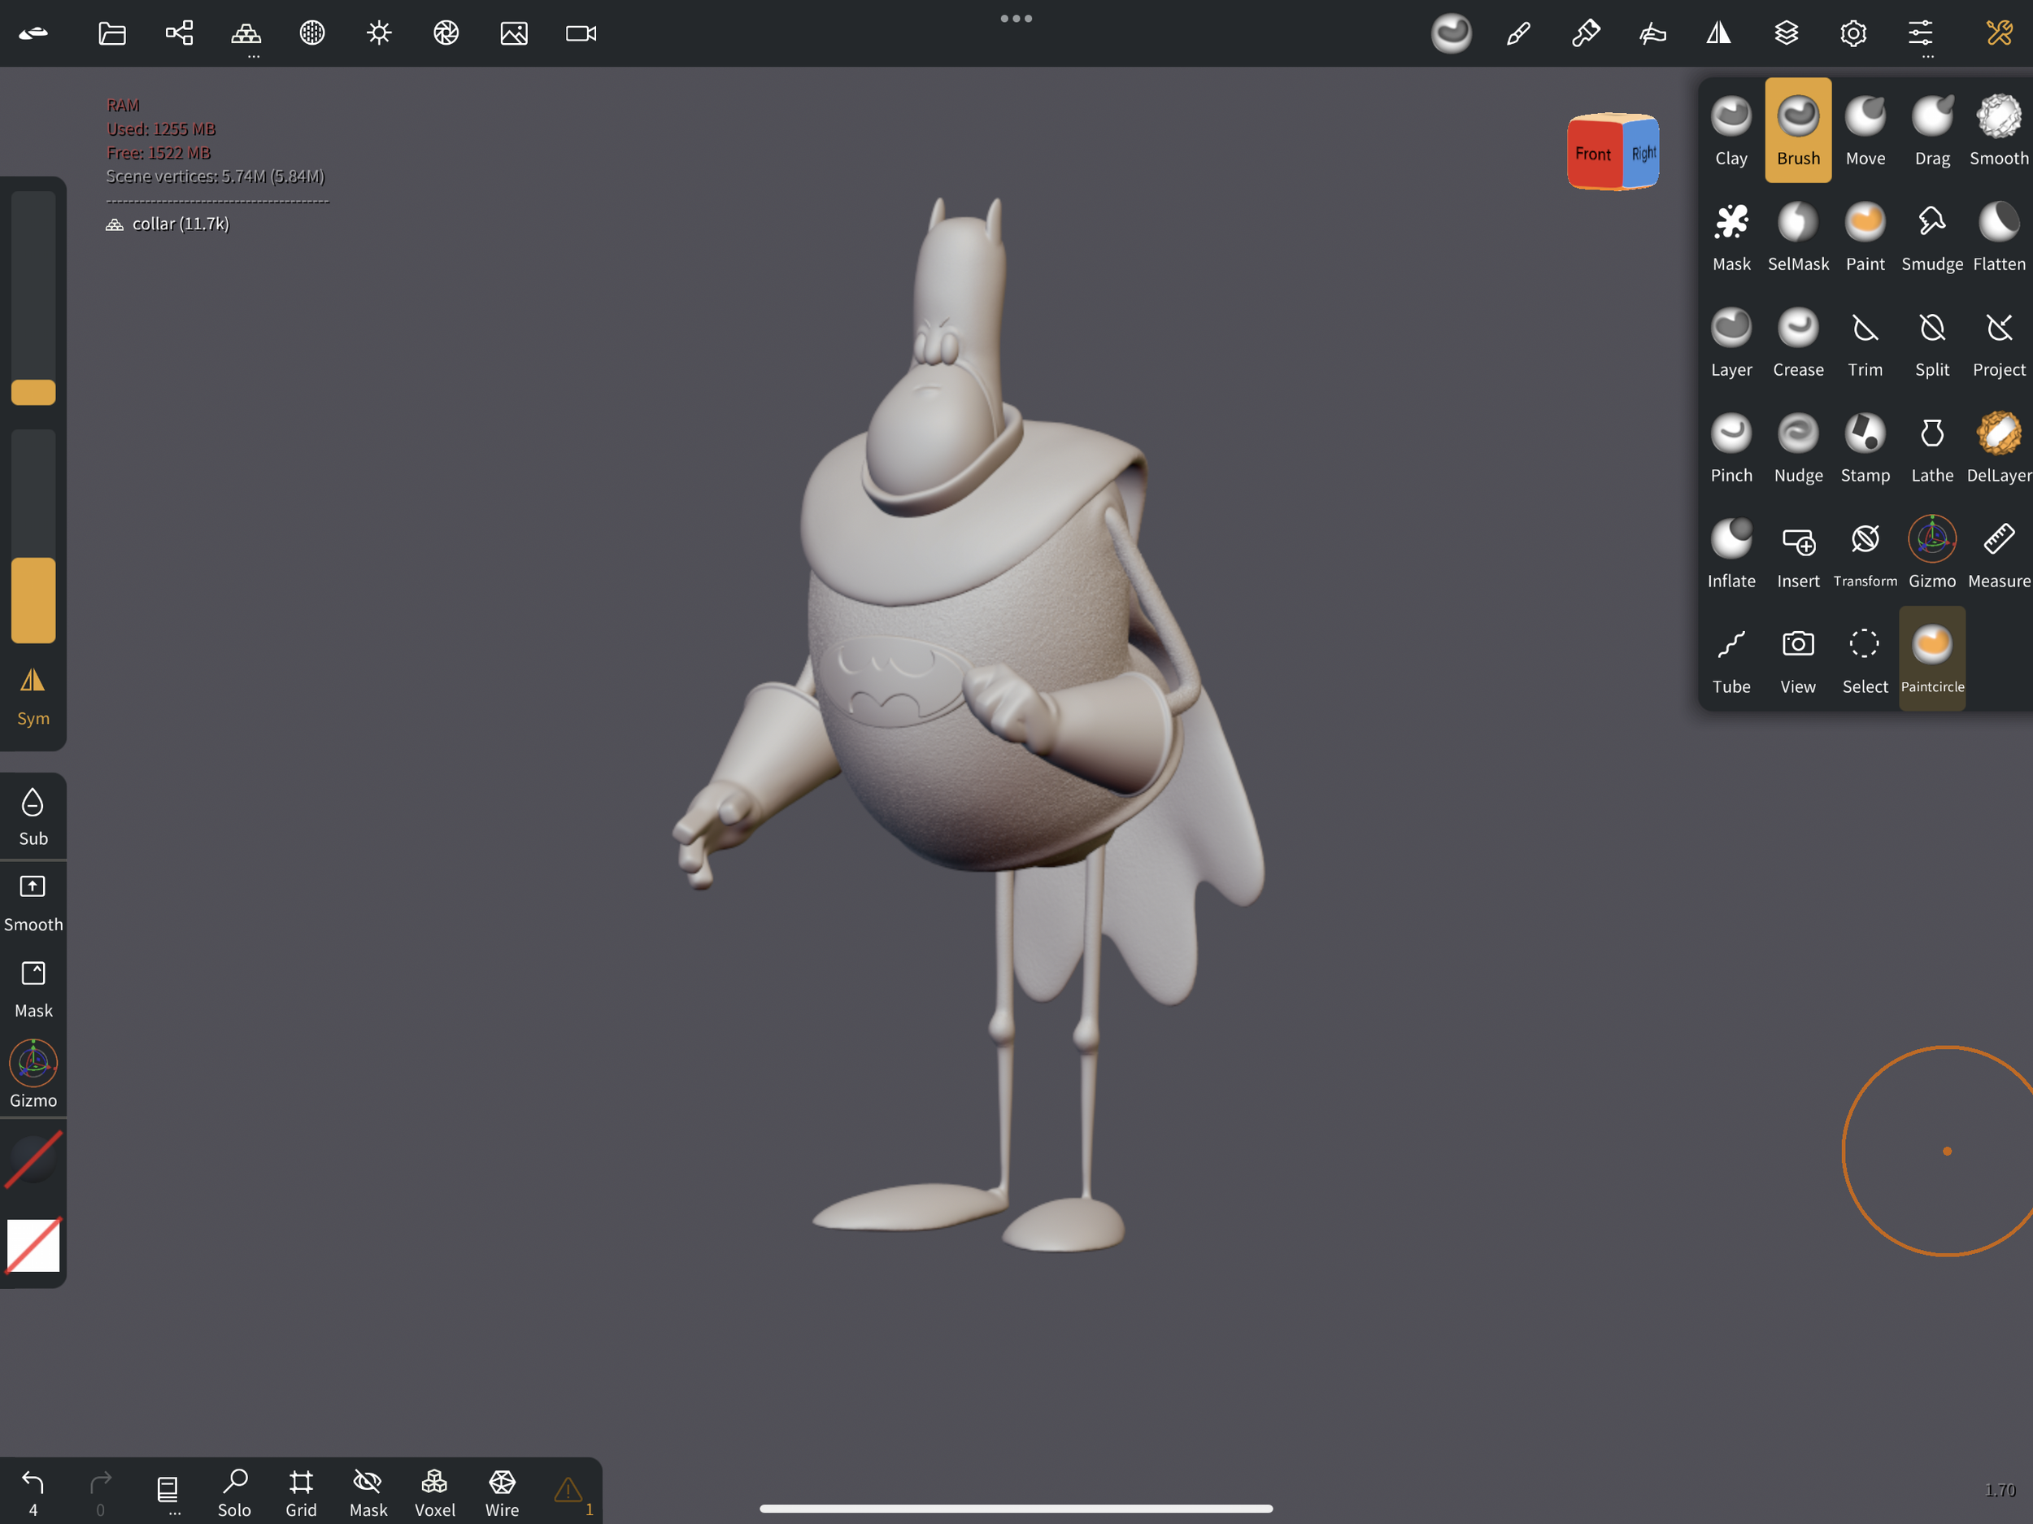Viewport: 2033px width, 1524px height.
Task: Open the Pressure settings menu
Action: click(1652, 34)
